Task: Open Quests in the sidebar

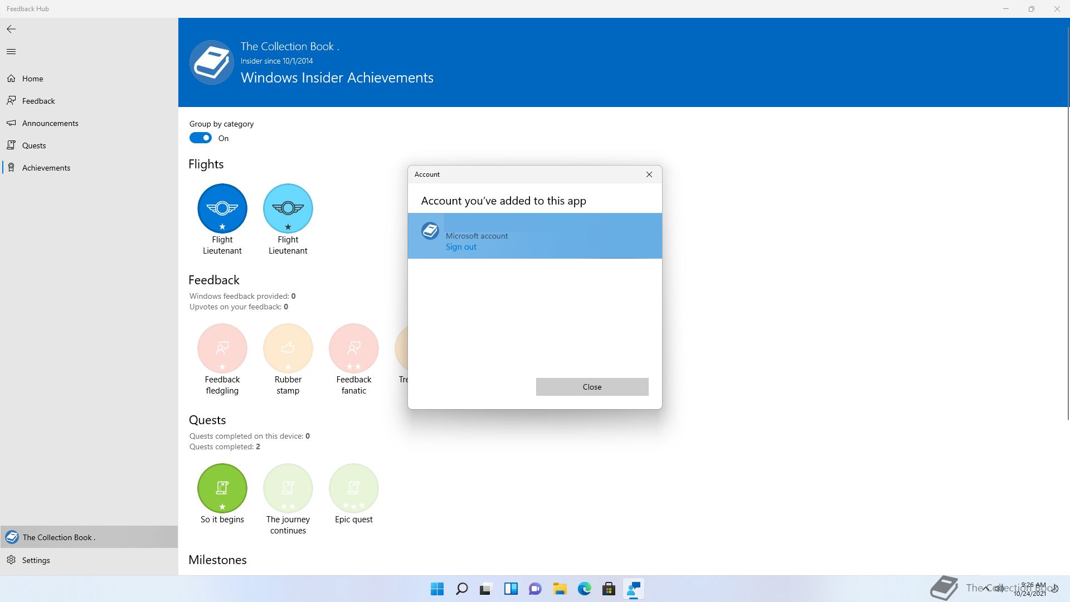Action: point(89,145)
